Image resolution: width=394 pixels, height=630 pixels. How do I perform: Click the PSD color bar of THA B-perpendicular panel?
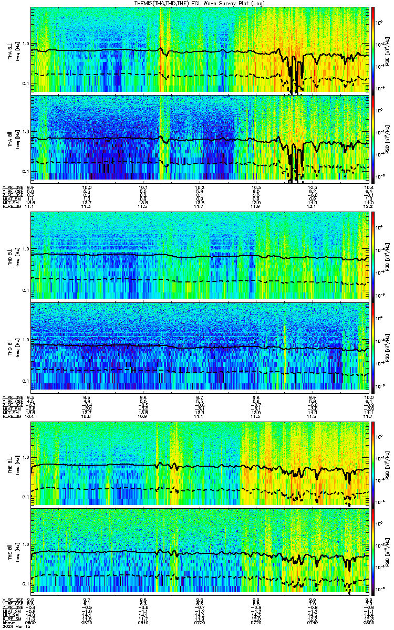coord(374,50)
